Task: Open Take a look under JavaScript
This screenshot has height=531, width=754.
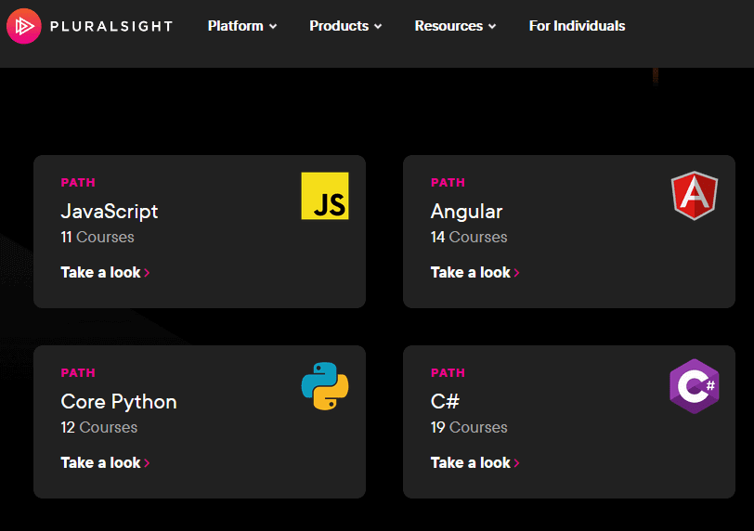Action: [x=100, y=272]
